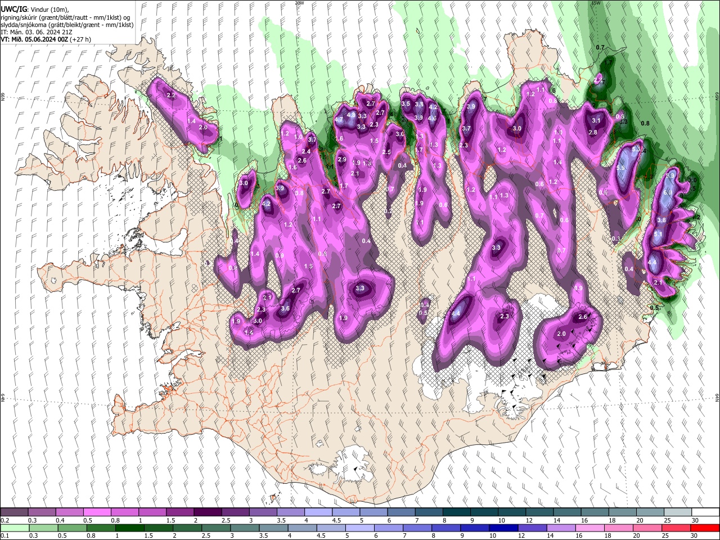Select the dark purple snow swatch between 2 and 2.5
The image size is (720, 540).
pos(207,512)
